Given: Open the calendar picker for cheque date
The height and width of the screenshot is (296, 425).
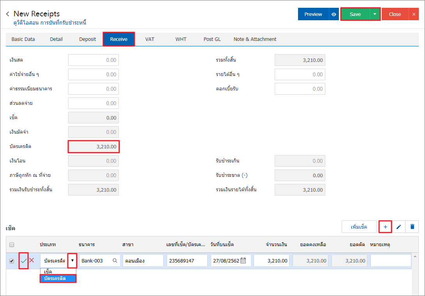Looking at the screenshot, I should pyautogui.click(x=243, y=261).
